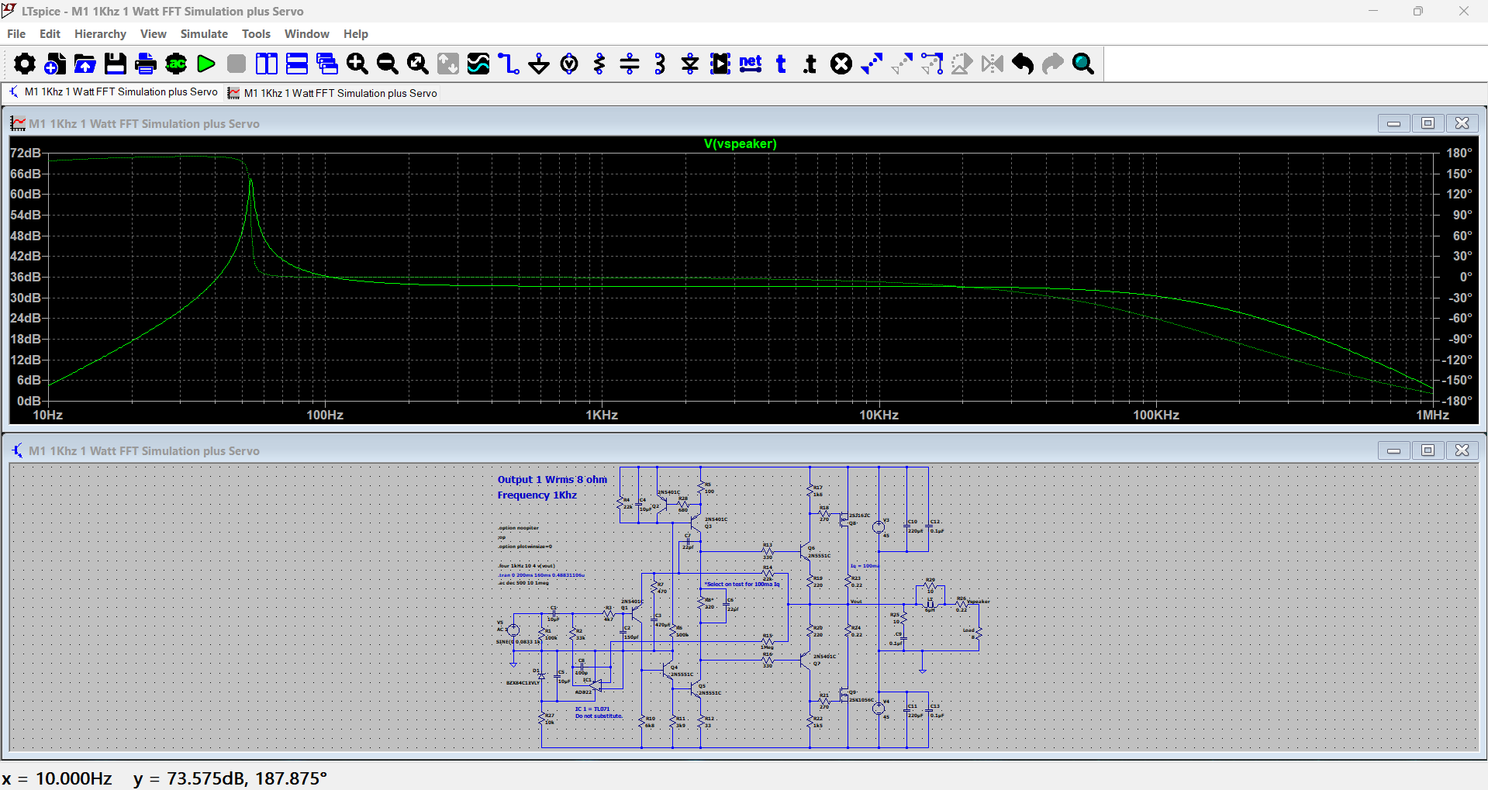This screenshot has width=1488, height=790.
Task: Click the 180° right axis label
Action: pos(1459,153)
